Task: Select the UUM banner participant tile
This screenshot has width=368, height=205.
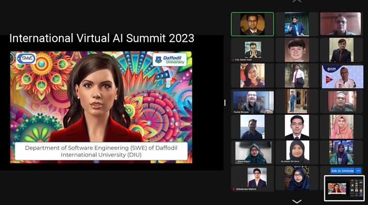Action: pos(342,77)
